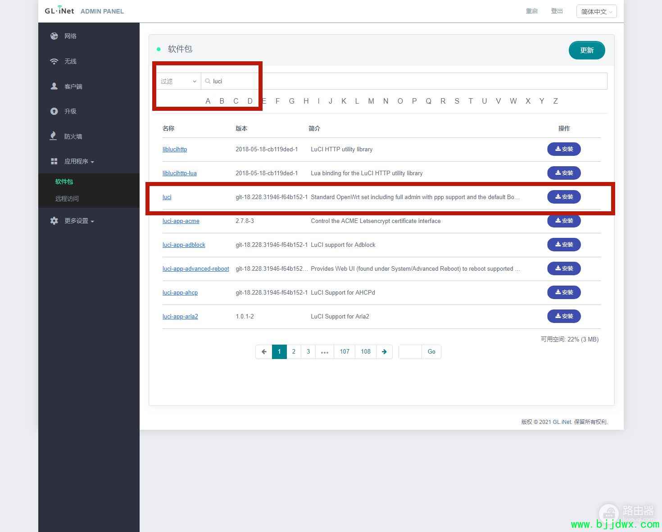Install the liblucihttp package

(564, 149)
